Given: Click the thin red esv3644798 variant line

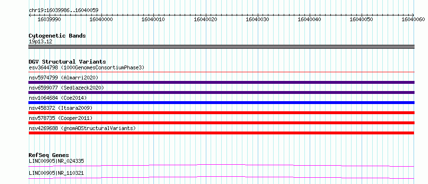Looking at the screenshot, I should click(x=222, y=72).
